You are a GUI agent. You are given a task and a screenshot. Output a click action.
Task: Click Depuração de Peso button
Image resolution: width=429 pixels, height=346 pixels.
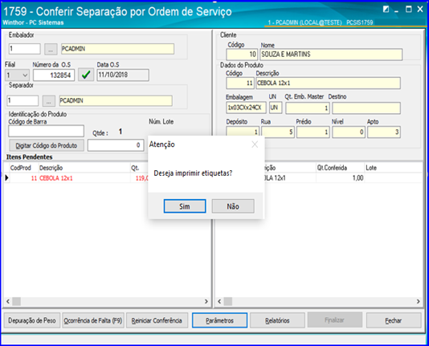point(32,320)
